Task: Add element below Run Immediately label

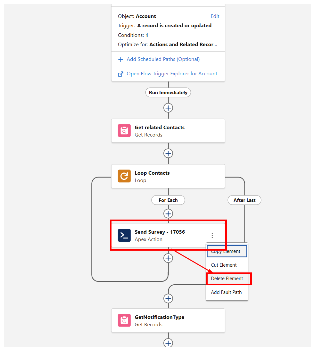Action: pos(168,108)
